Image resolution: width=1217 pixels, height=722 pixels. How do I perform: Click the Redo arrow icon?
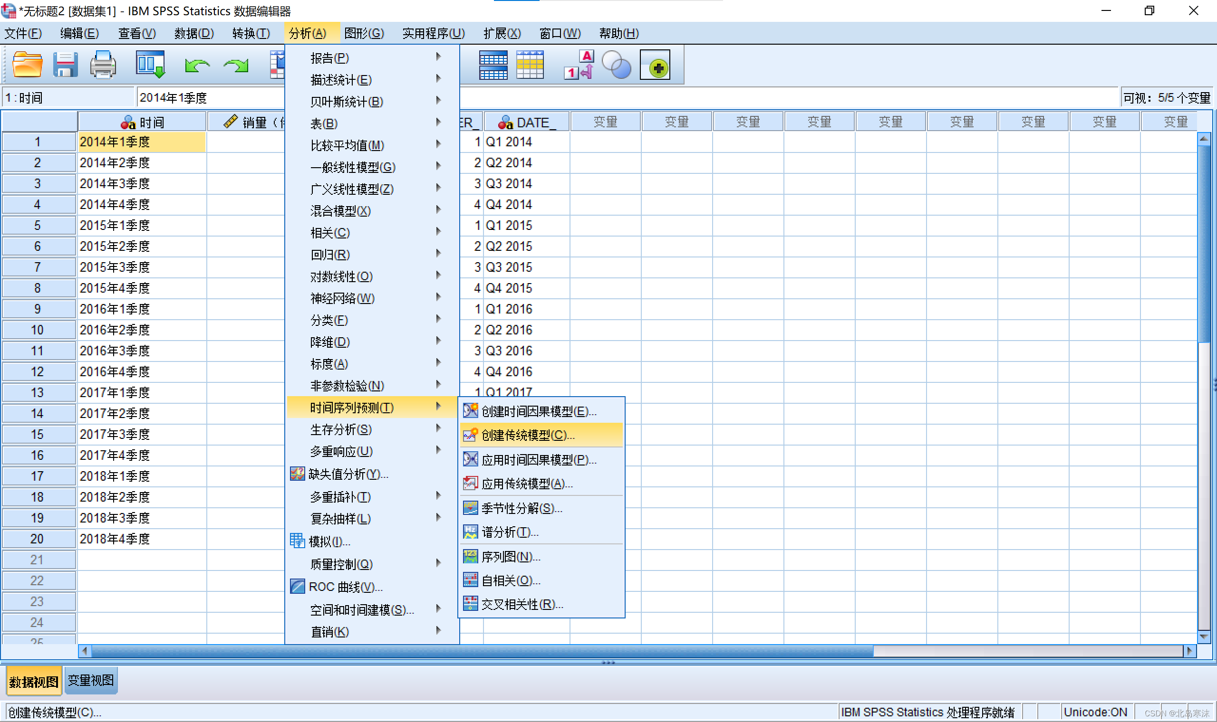(x=236, y=66)
